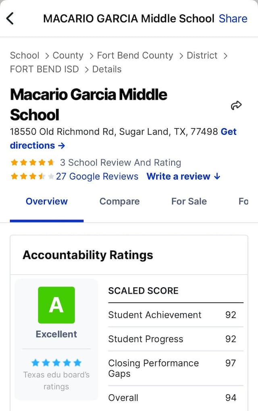Viewport: 258px width, 411px height.
Task: Select the Overview tab
Action: 47,201
